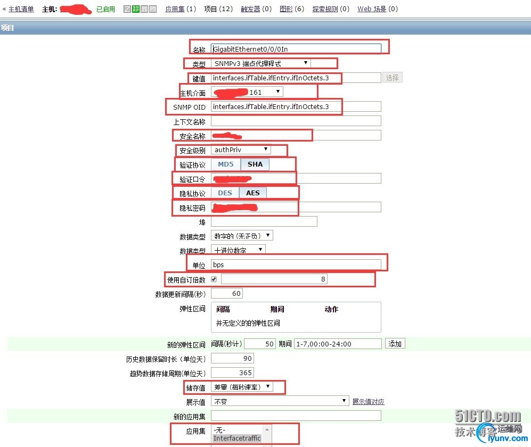Toggle the 使用自订倍数 checkbox
531x447 pixels.
(x=214, y=279)
